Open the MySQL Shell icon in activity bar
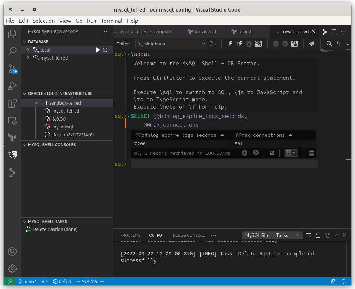Image resolution: width=355 pixels, height=289 pixels. click(x=12, y=155)
